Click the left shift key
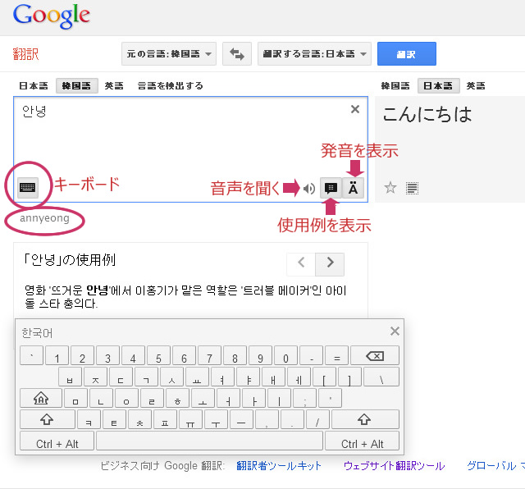The image size is (525, 489). click(48, 419)
